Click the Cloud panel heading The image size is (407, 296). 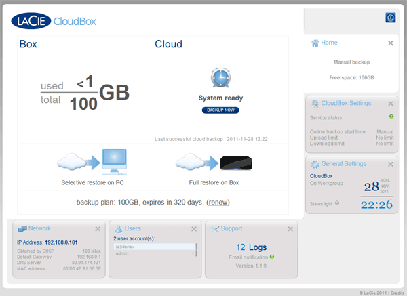(x=168, y=44)
